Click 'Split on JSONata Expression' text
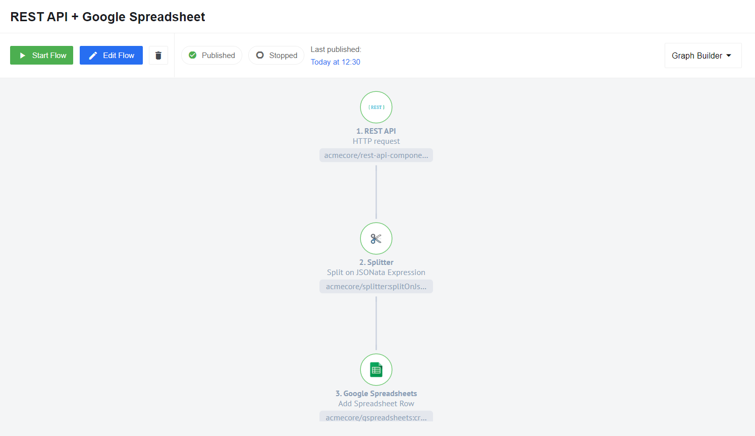 pyautogui.click(x=376, y=272)
